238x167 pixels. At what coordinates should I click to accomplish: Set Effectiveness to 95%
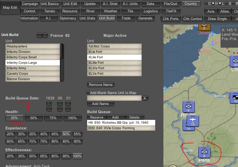coord(66,156)
